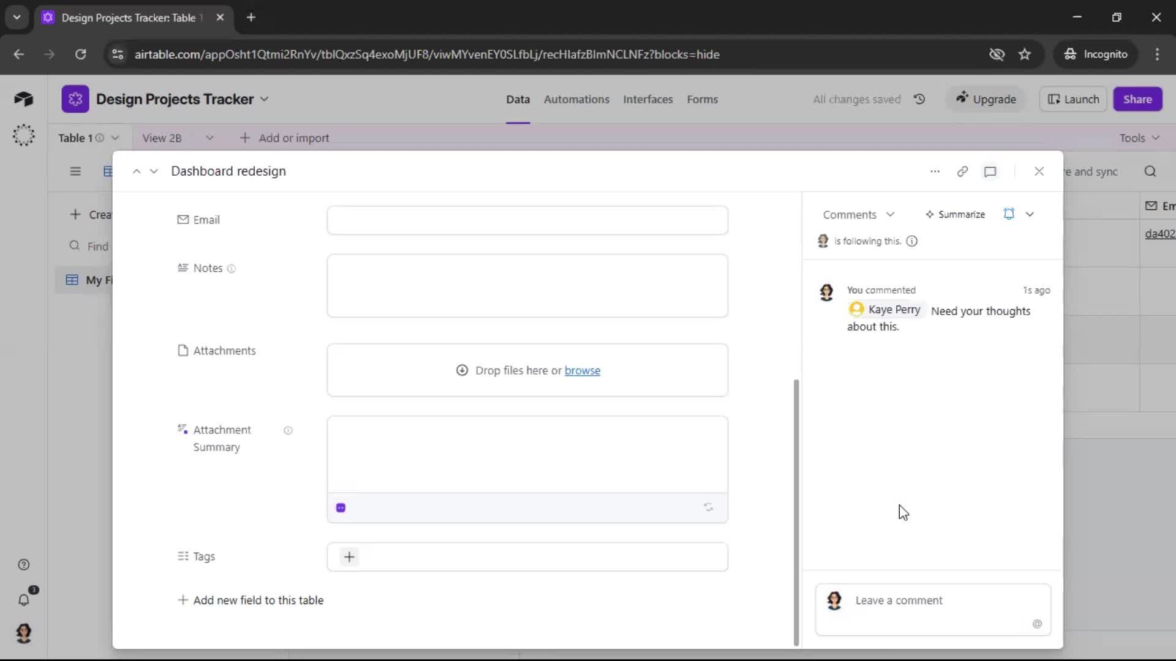Click the Attachment Summary info icon
This screenshot has height=661, width=1176.
(288, 430)
